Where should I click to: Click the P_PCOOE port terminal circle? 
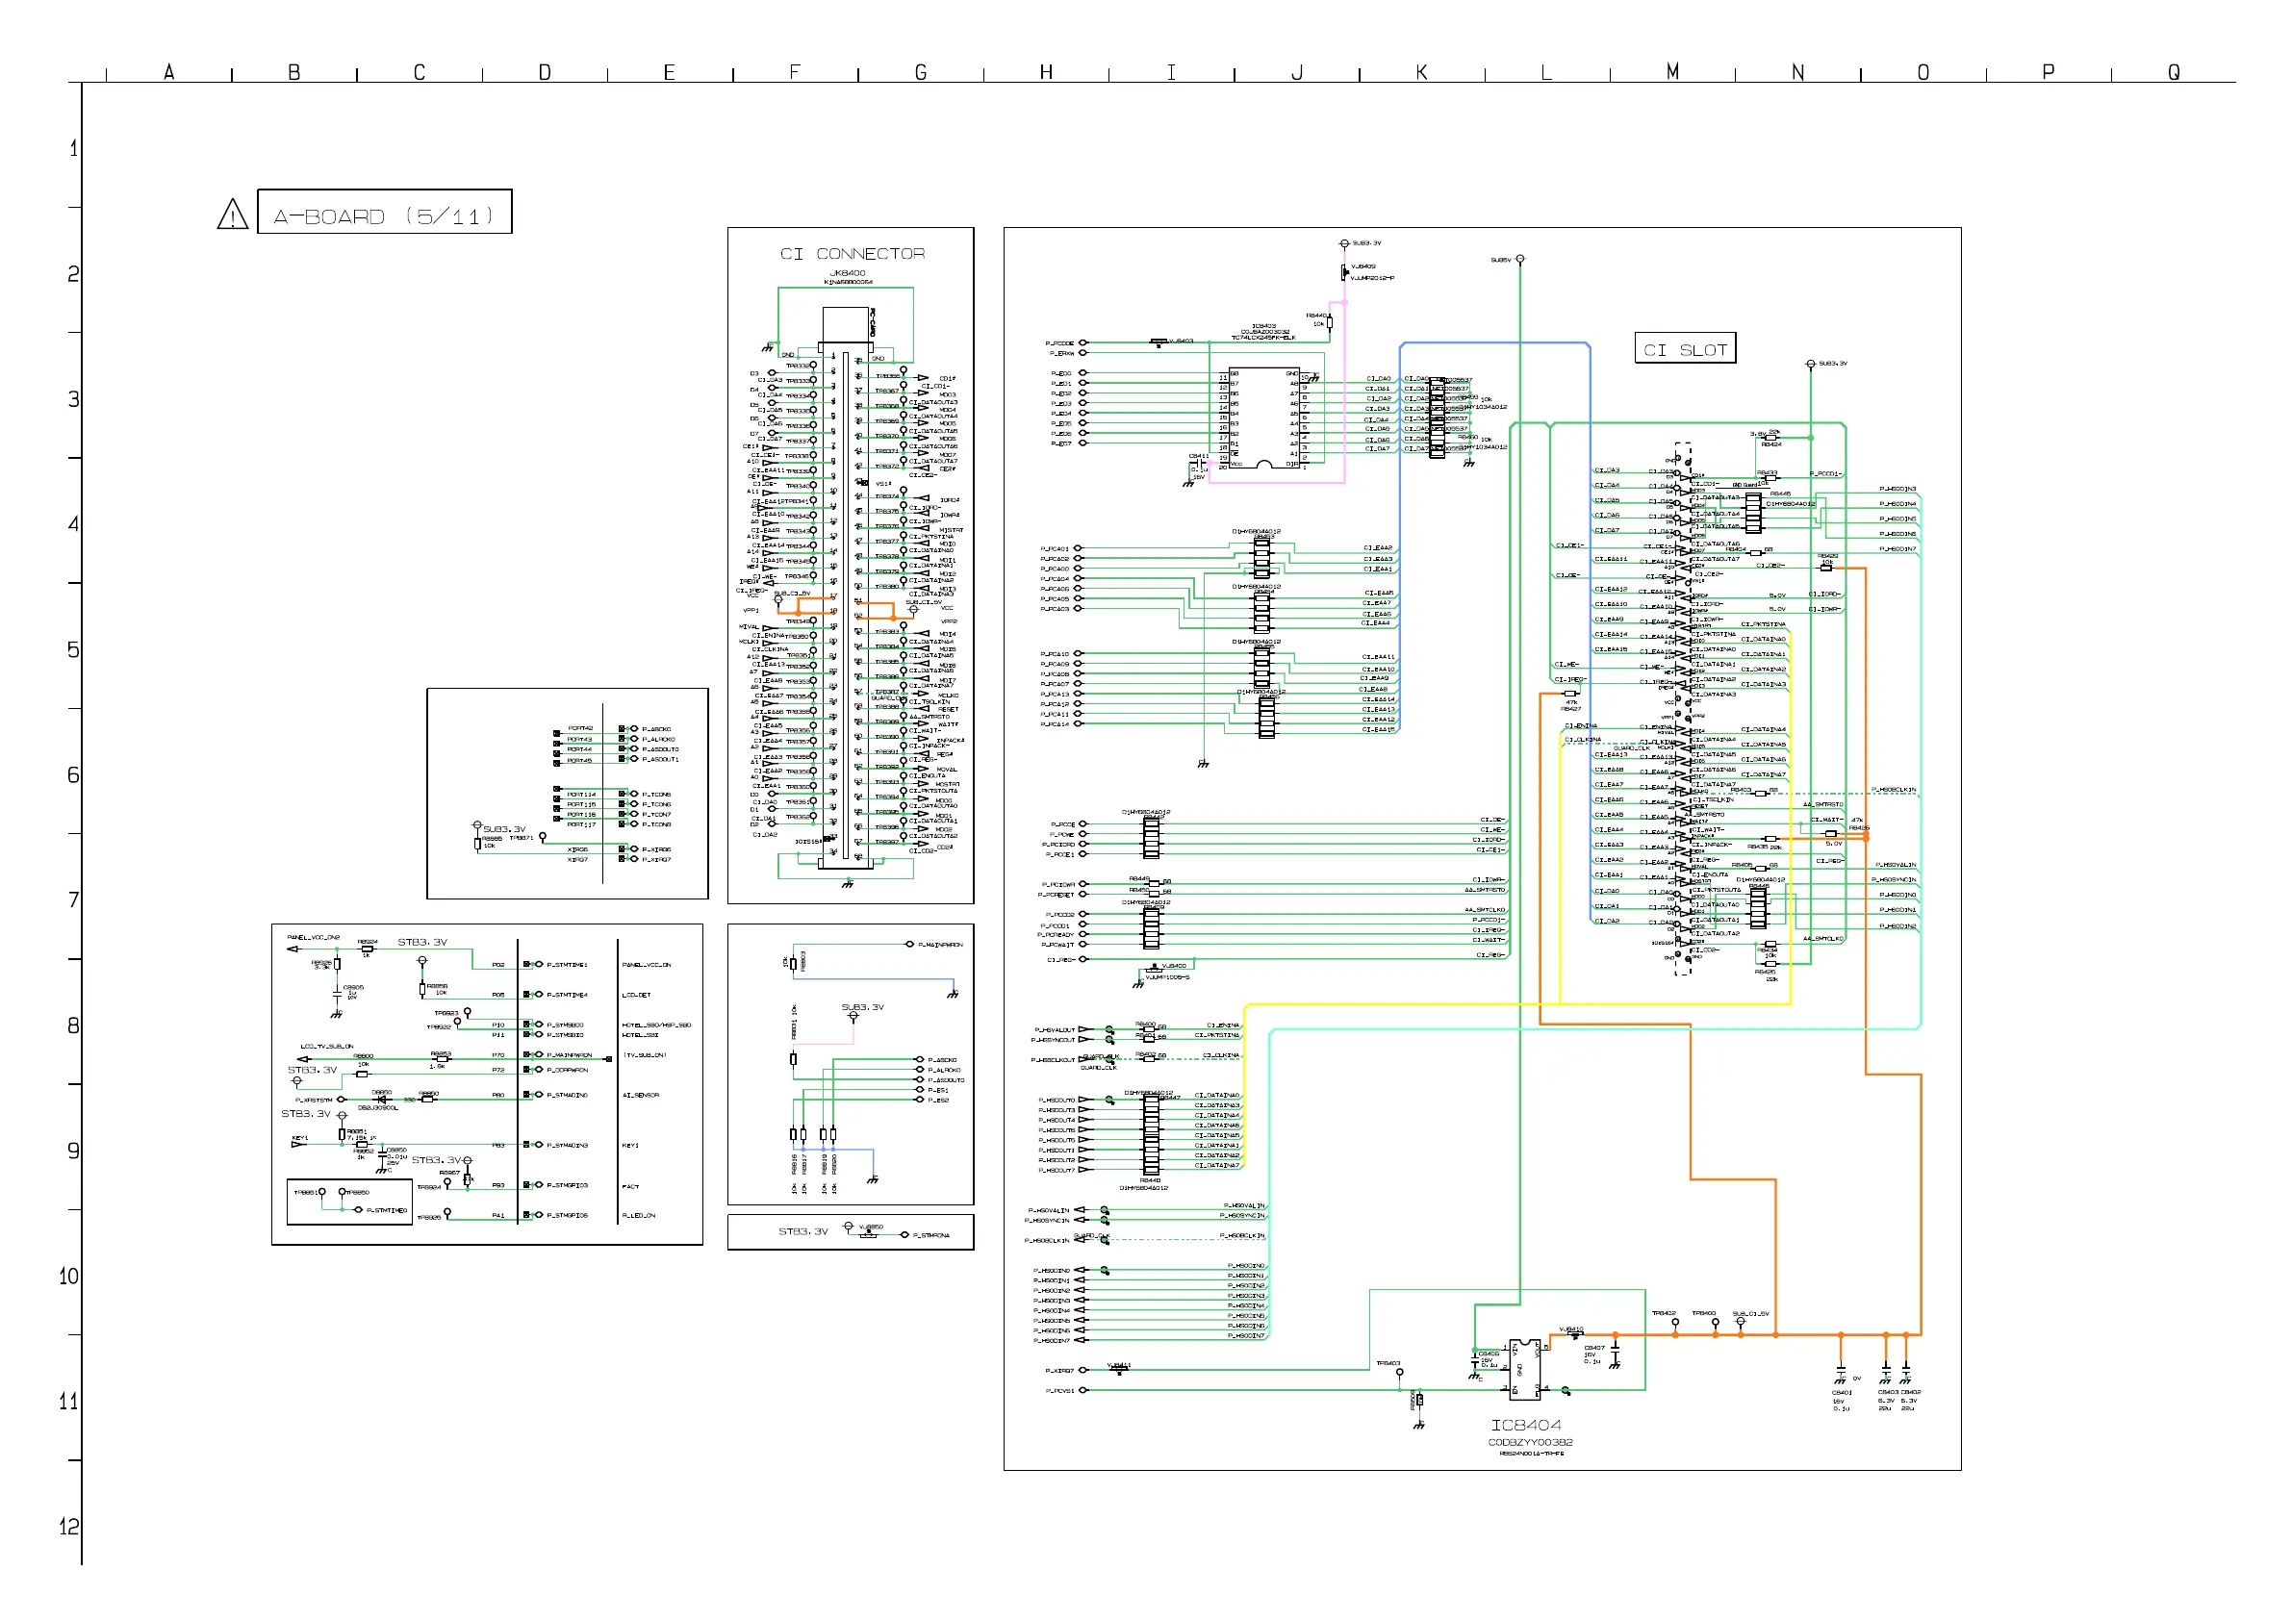[x=1083, y=342]
